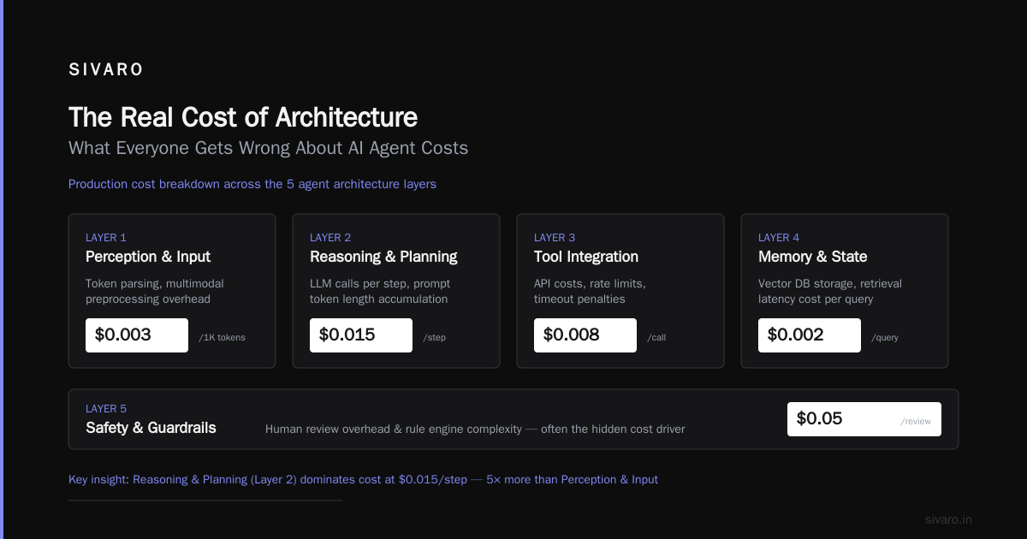Select the heading "The Real Cost of Architecture"
Viewport: 1027px width, 539px height.
coord(243,117)
